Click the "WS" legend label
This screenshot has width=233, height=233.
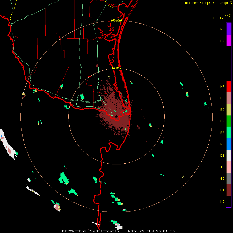tap(222, 144)
